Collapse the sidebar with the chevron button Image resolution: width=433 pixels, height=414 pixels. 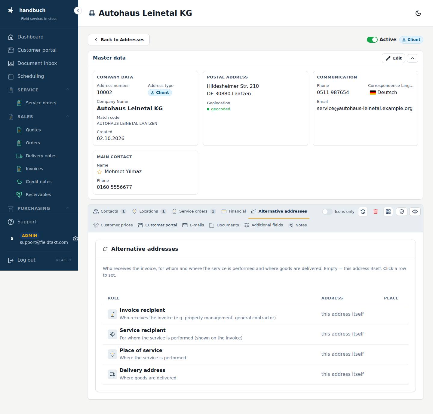78,11
